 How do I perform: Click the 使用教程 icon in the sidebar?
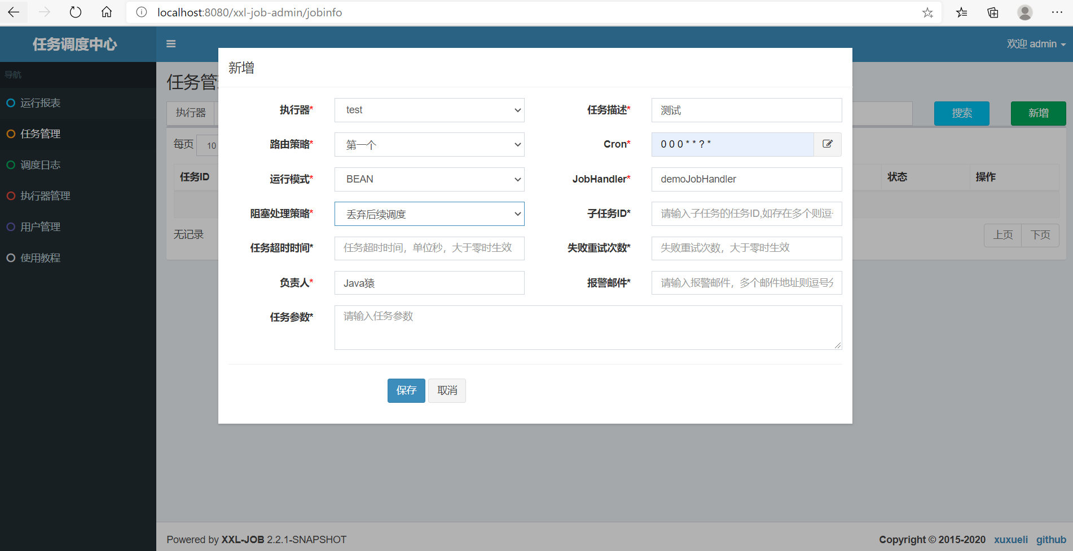(10, 257)
